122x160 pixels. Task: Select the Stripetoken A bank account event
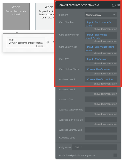pyautogui.click(x=45, y=16)
